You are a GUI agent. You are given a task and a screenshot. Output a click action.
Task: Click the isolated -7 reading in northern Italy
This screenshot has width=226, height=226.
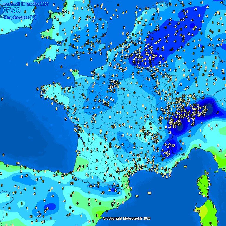217,113
